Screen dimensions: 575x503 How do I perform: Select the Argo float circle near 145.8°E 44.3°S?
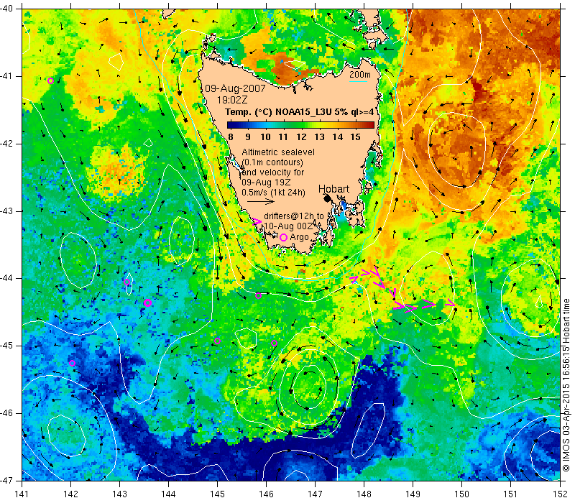[258, 296]
